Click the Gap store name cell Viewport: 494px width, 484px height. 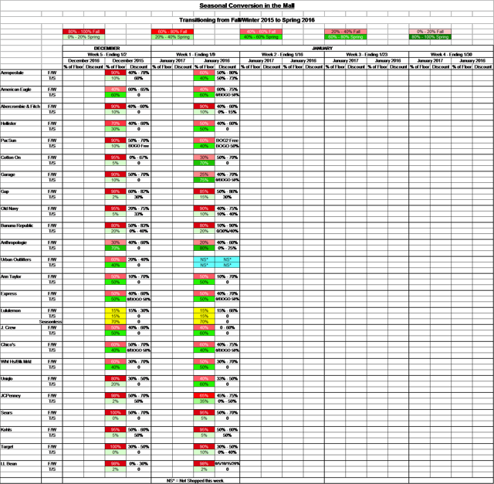pyautogui.click(x=21, y=191)
